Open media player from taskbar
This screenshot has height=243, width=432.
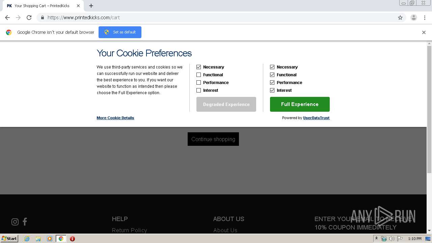(50, 239)
